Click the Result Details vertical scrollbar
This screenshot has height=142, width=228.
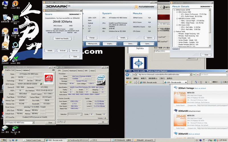(x=210, y=28)
